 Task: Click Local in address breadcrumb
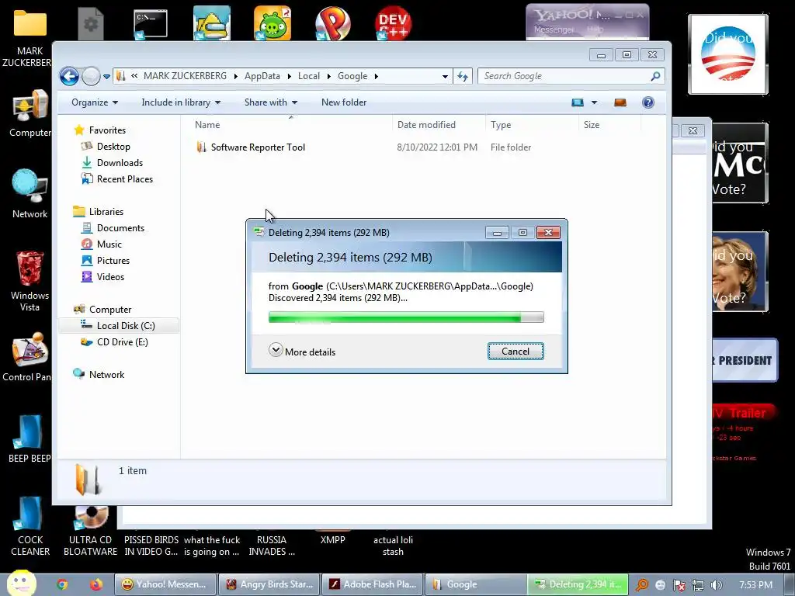point(309,76)
